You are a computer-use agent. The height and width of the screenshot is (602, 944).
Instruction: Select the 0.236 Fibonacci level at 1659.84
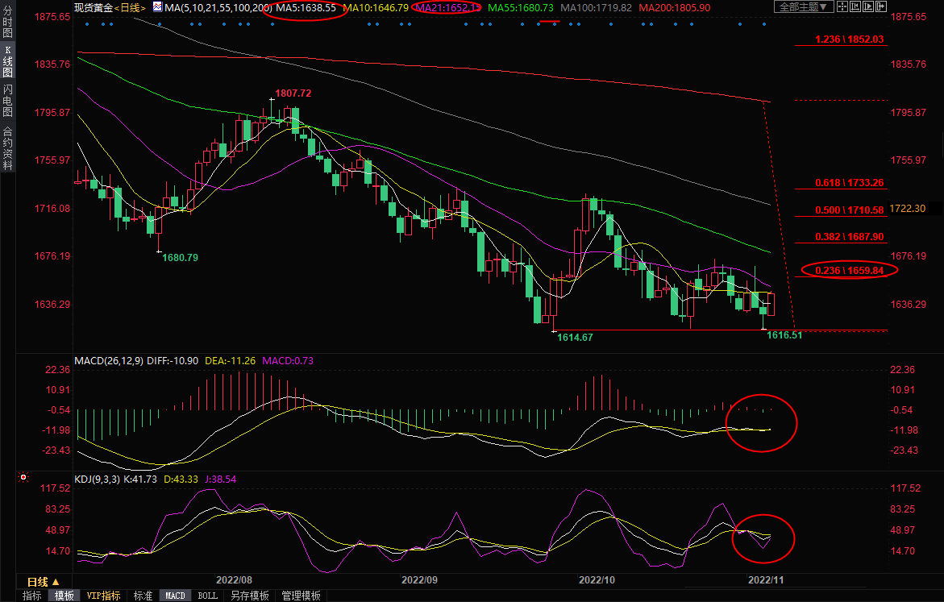coord(850,271)
